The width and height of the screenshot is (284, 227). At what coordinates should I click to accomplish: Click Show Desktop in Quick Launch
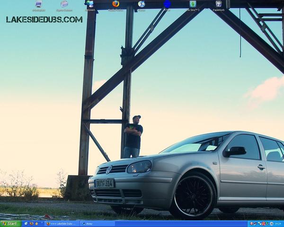[x=26, y=224]
